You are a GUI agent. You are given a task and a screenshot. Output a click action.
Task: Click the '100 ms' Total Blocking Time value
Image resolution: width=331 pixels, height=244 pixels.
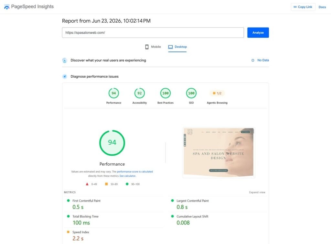(81, 223)
